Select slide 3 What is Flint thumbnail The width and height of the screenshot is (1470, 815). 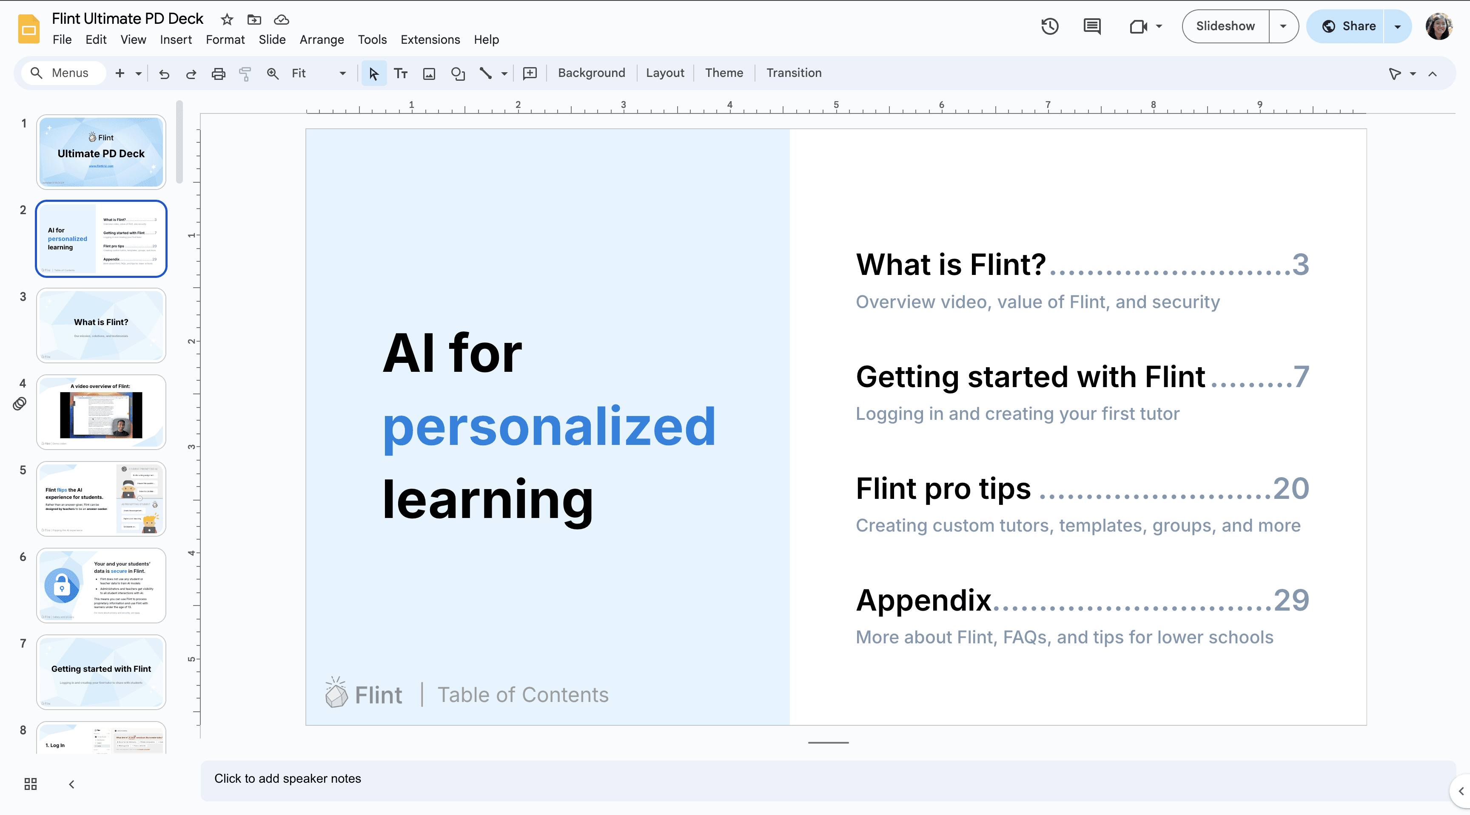pyautogui.click(x=101, y=325)
